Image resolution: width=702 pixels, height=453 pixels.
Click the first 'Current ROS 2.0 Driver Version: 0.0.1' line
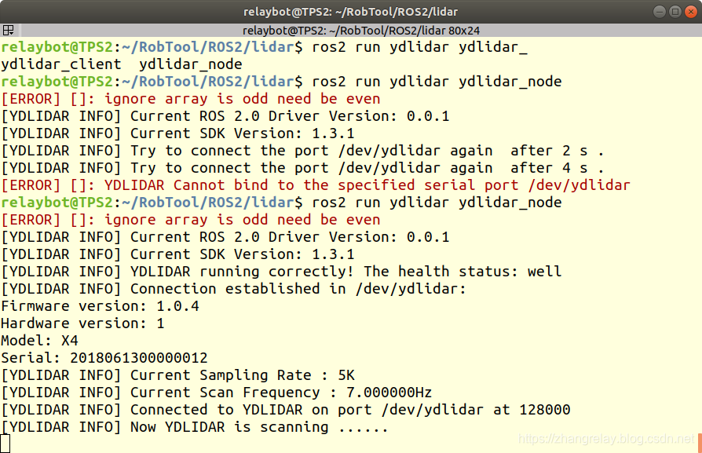225,116
